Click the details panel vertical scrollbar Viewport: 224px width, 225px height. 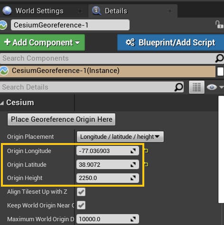(x=221, y=149)
